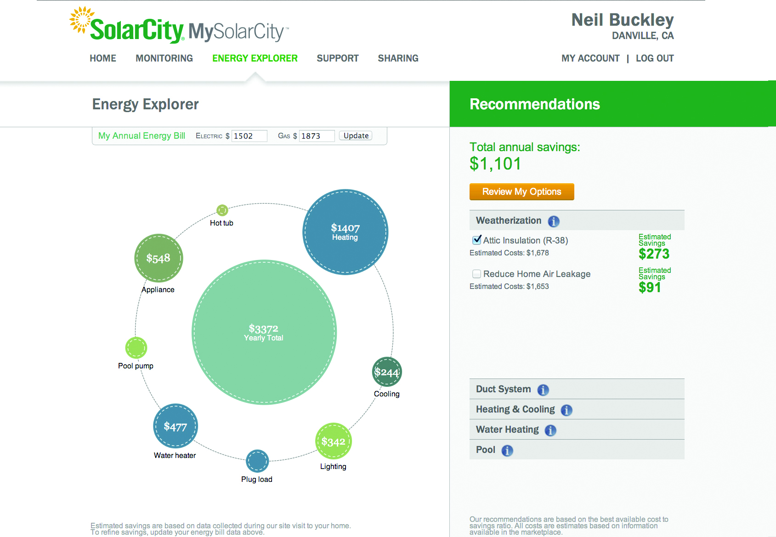Click the Log Out link
The image size is (776, 537).
tap(655, 58)
